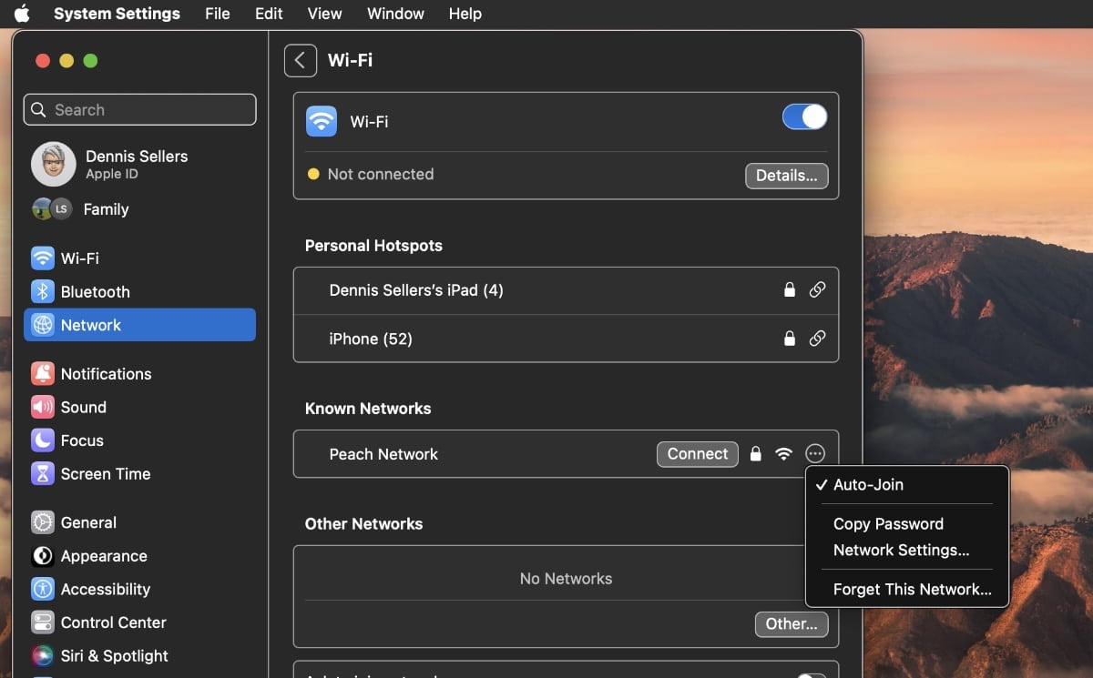Screen dimensions: 1093x678
Task: Click the Wi-Fi Details button
Action: click(786, 176)
